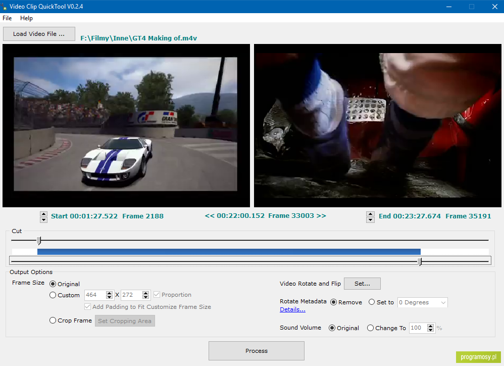
Task: Click the end frame video preview
Action: tap(377, 125)
